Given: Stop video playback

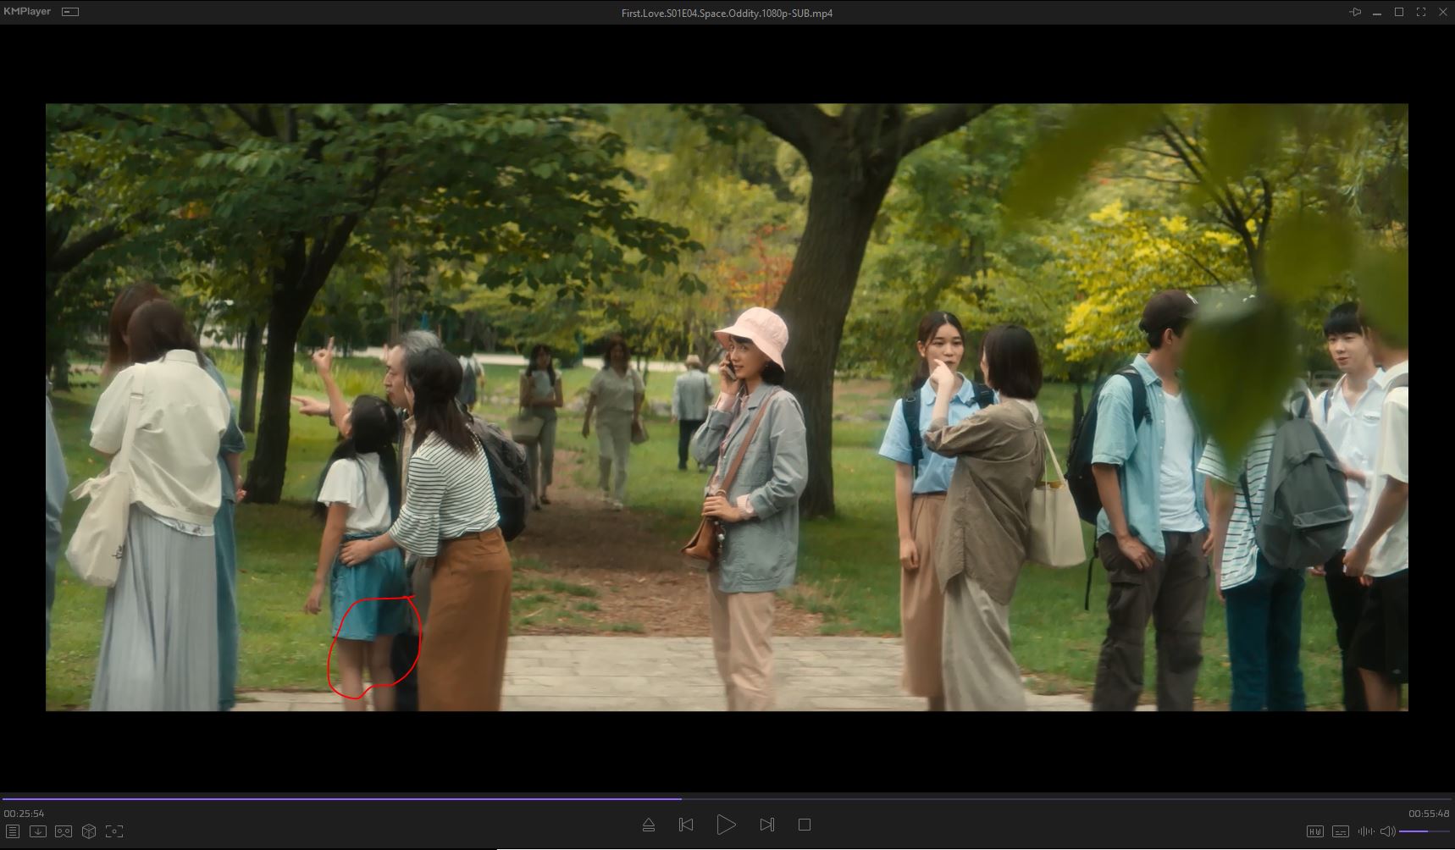Looking at the screenshot, I should 805,825.
